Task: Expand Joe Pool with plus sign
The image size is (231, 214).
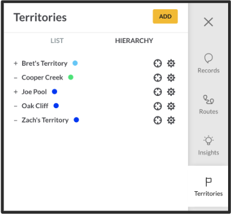Action: click(x=16, y=92)
